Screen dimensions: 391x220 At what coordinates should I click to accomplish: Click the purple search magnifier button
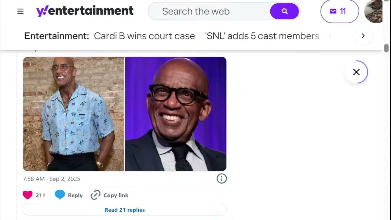(x=284, y=11)
